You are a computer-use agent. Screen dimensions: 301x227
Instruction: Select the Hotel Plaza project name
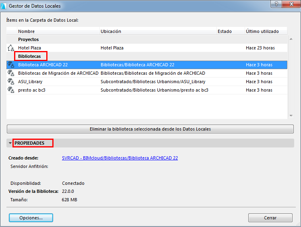click(29, 48)
